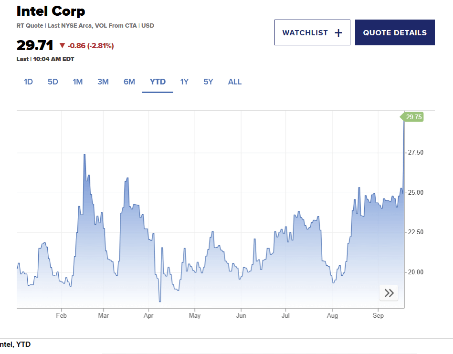Click the May label on time axis
This screenshot has width=453, height=354.
194,316
